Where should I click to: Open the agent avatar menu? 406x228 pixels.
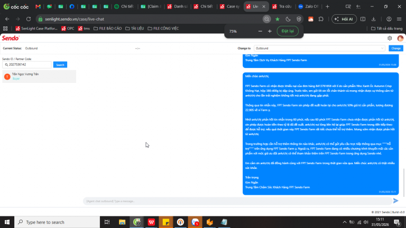coord(400,38)
